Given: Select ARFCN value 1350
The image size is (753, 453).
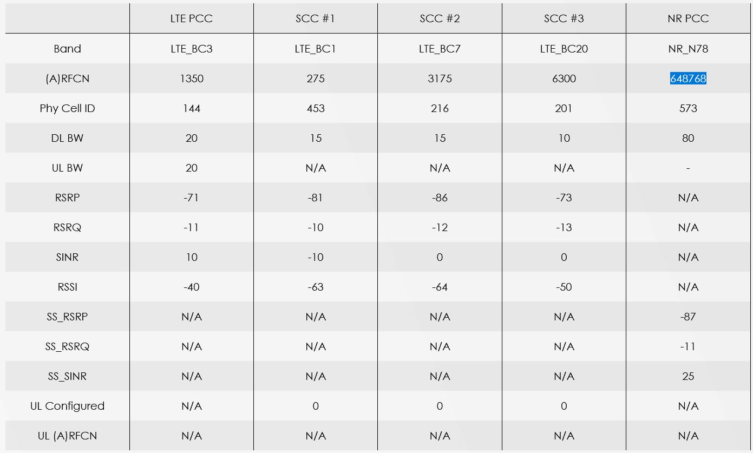Looking at the screenshot, I should coord(192,78).
